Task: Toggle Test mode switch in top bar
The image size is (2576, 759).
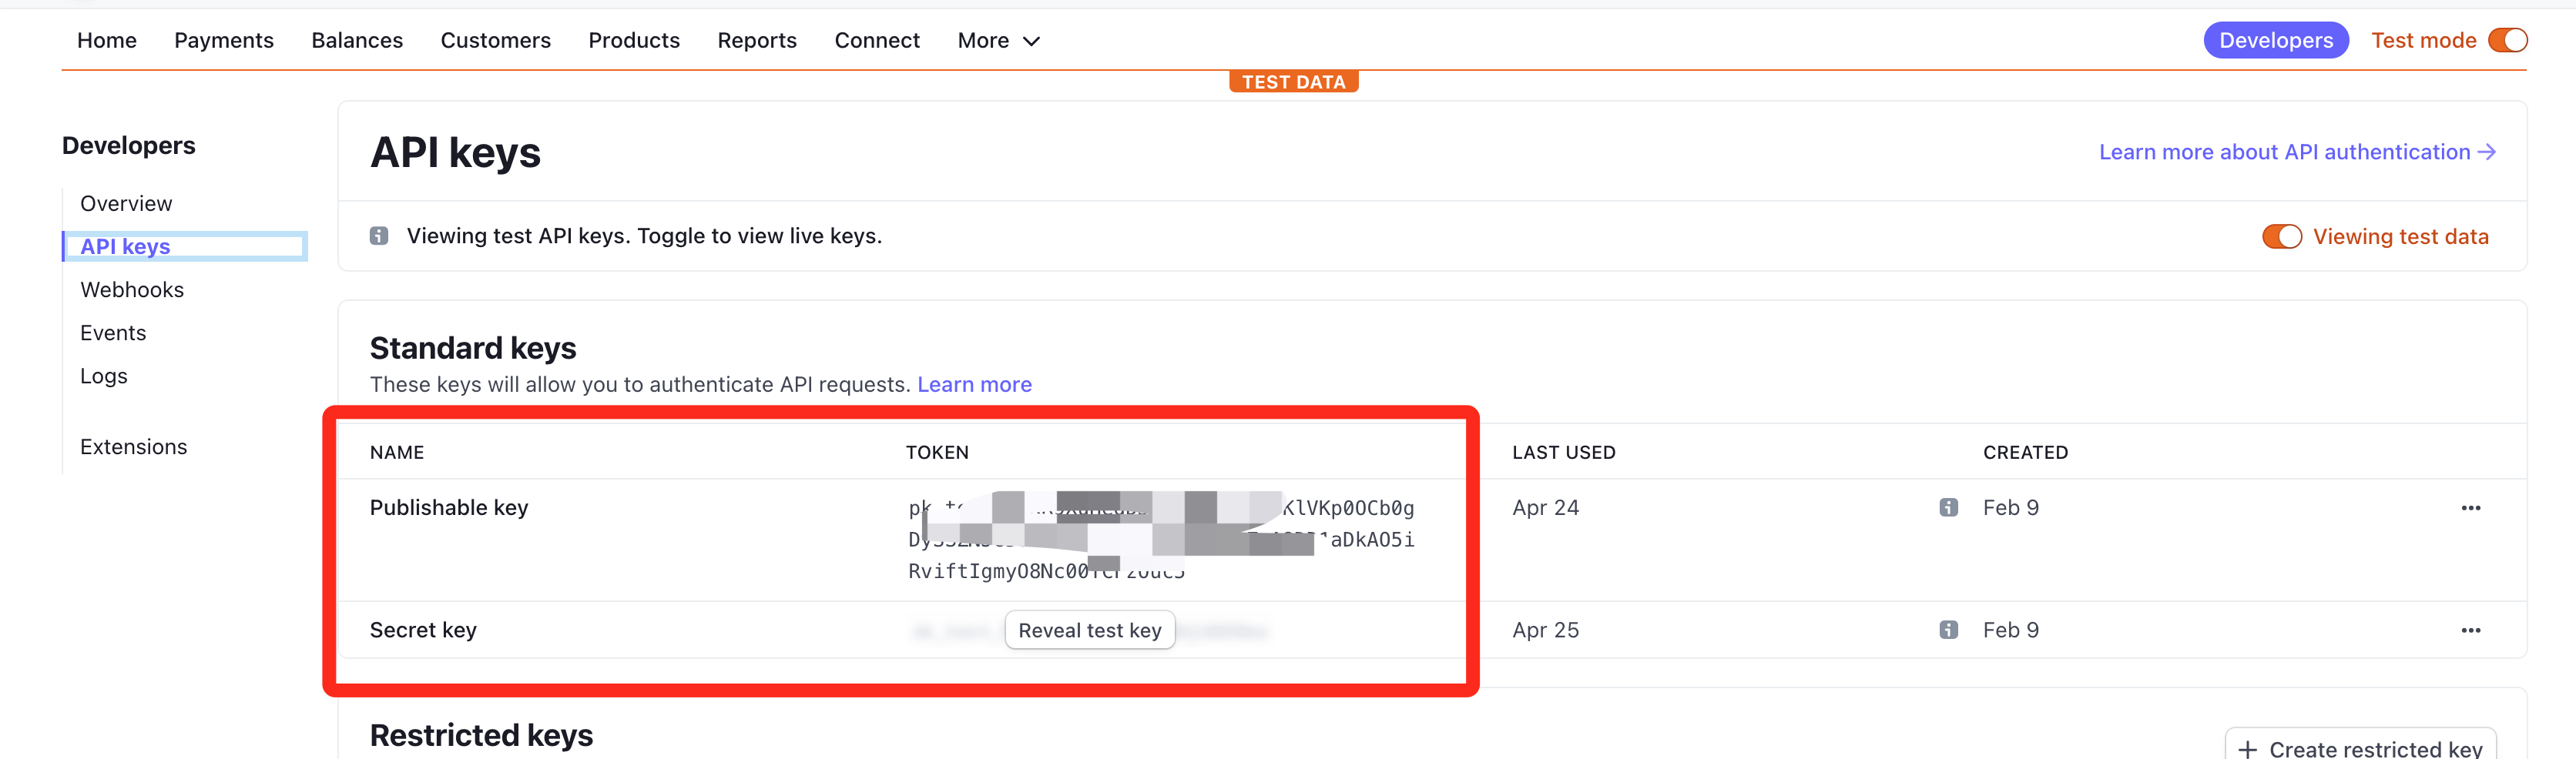Action: tap(2507, 40)
